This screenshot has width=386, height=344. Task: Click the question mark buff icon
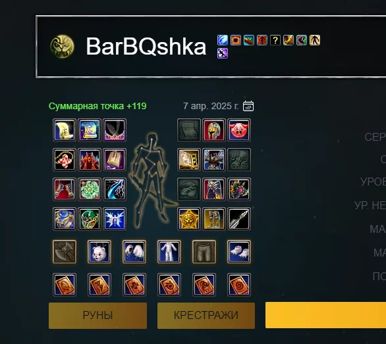click(x=275, y=40)
